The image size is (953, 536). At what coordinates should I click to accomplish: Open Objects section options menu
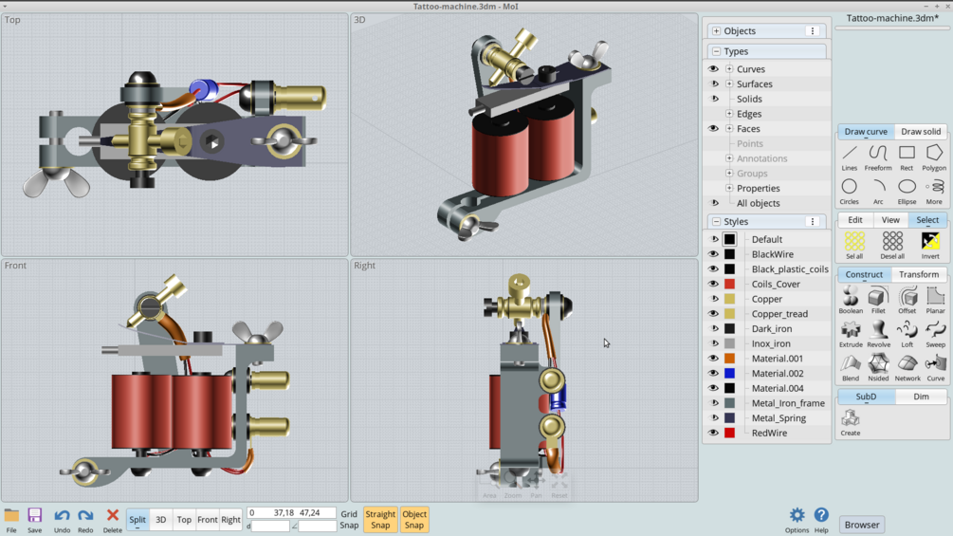813,31
